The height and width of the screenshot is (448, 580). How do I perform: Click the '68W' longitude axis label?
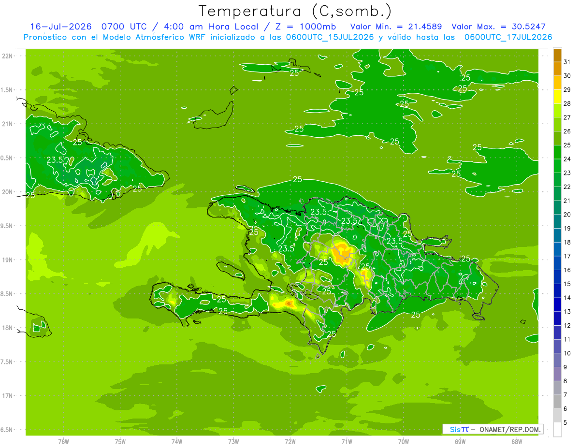pyautogui.click(x=517, y=441)
